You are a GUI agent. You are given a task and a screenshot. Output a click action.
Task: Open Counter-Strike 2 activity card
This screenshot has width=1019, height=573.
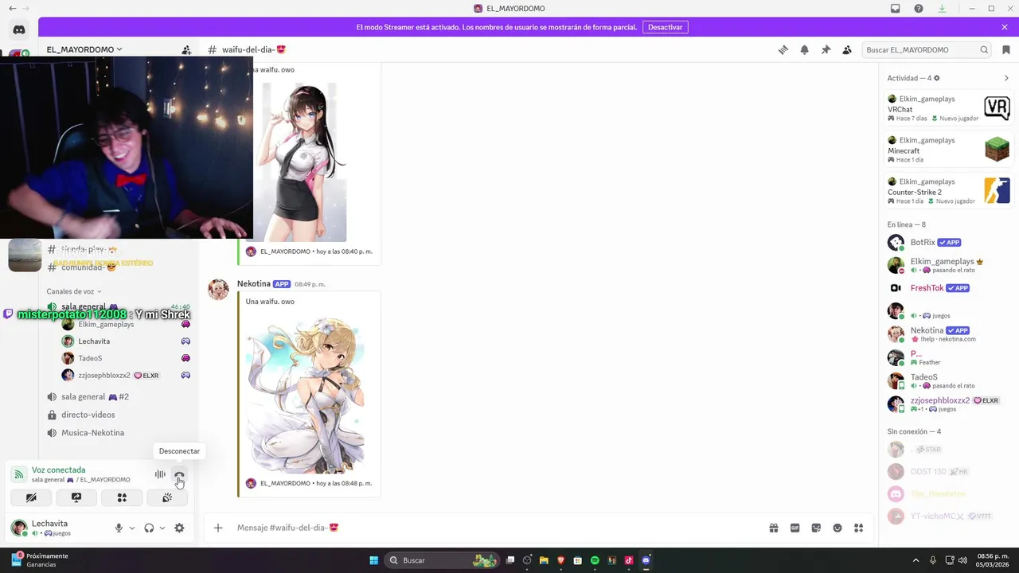point(948,191)
